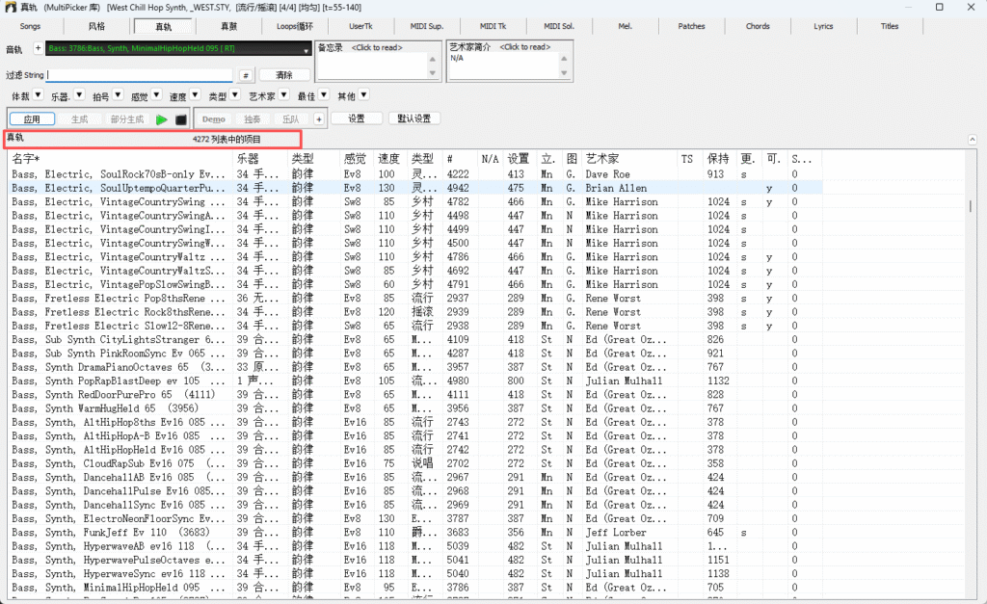Click the 清除 button
Screen dimensions: 987x604
[x=284, y=75]
